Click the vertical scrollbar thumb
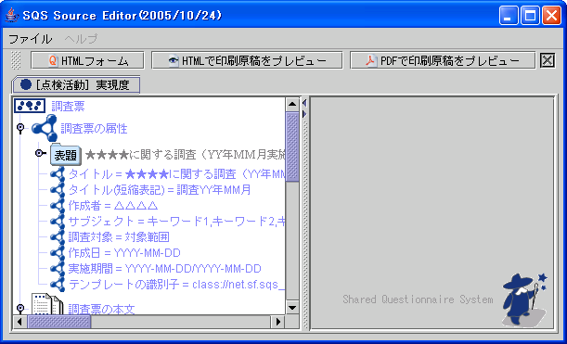 pyautogui.click(x=292, y=147)
